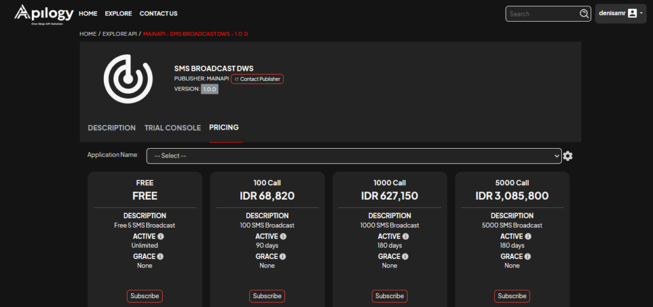
Task: Click ACTIVE info icon in 1000 Call plan
Action: tap(406, 237)
